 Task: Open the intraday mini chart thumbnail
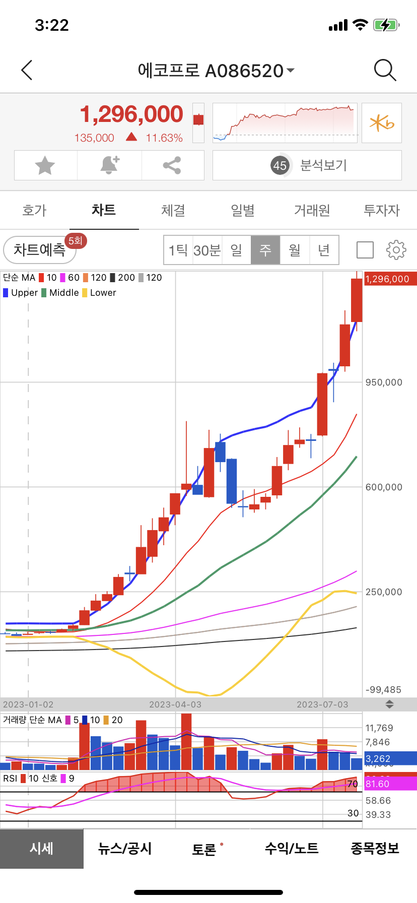point(285,123)
